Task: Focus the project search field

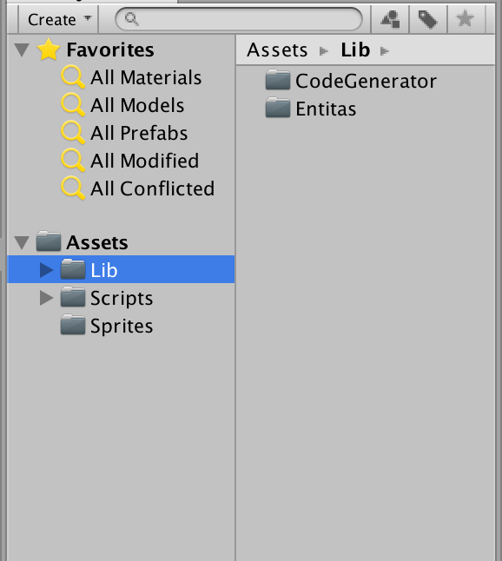Action: tap(239, 19)
